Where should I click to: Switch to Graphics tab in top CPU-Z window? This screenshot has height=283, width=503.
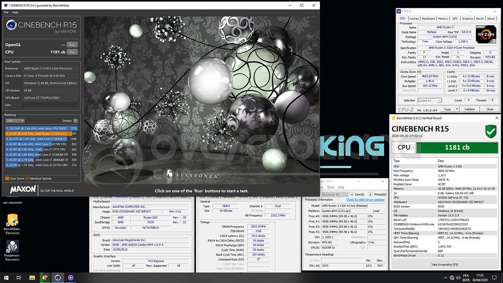pos(467,18)
